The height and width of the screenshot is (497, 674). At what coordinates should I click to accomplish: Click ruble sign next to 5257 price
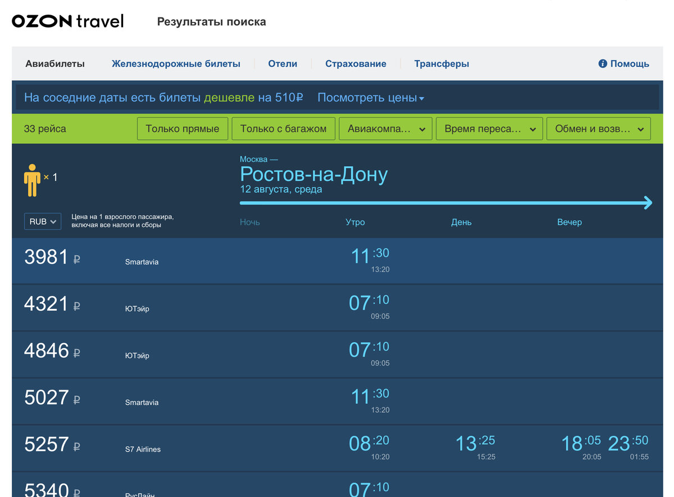(77, 446)
